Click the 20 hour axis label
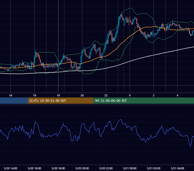 pos(82,95)
